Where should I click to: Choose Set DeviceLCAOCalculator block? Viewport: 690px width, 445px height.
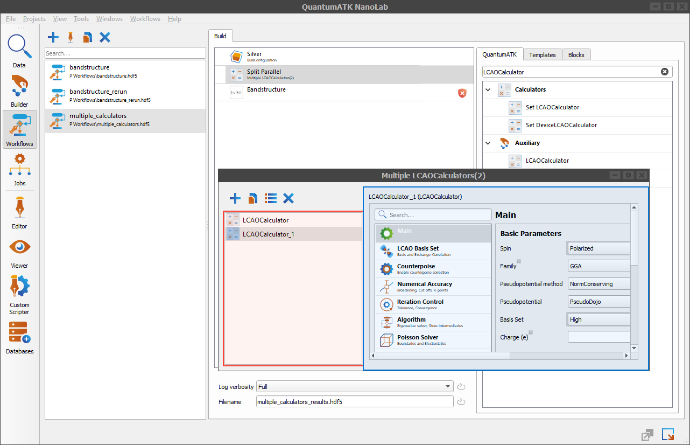[577, 126]
